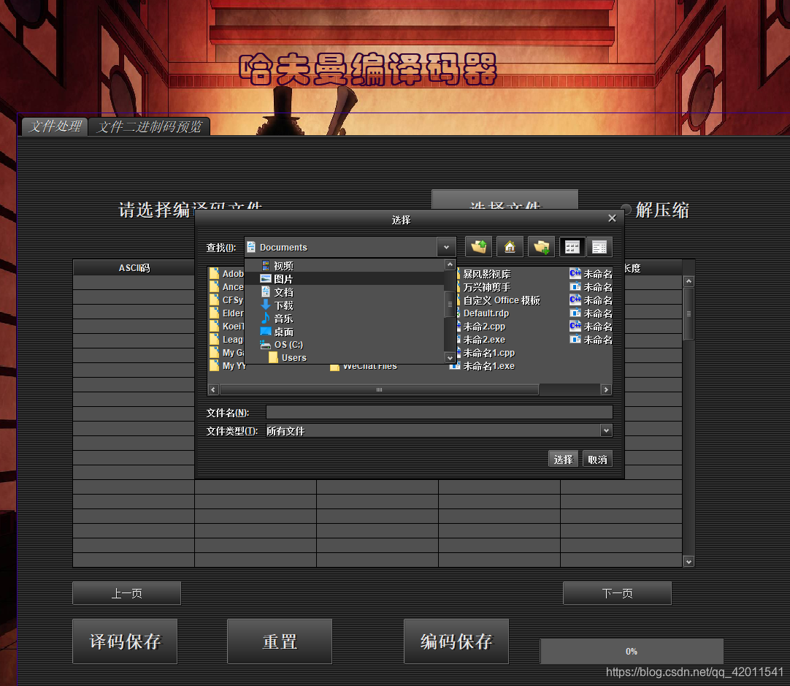Select the My YY folder icon
790x686 pixels.
pyautogui.click(x=214, y=365)
